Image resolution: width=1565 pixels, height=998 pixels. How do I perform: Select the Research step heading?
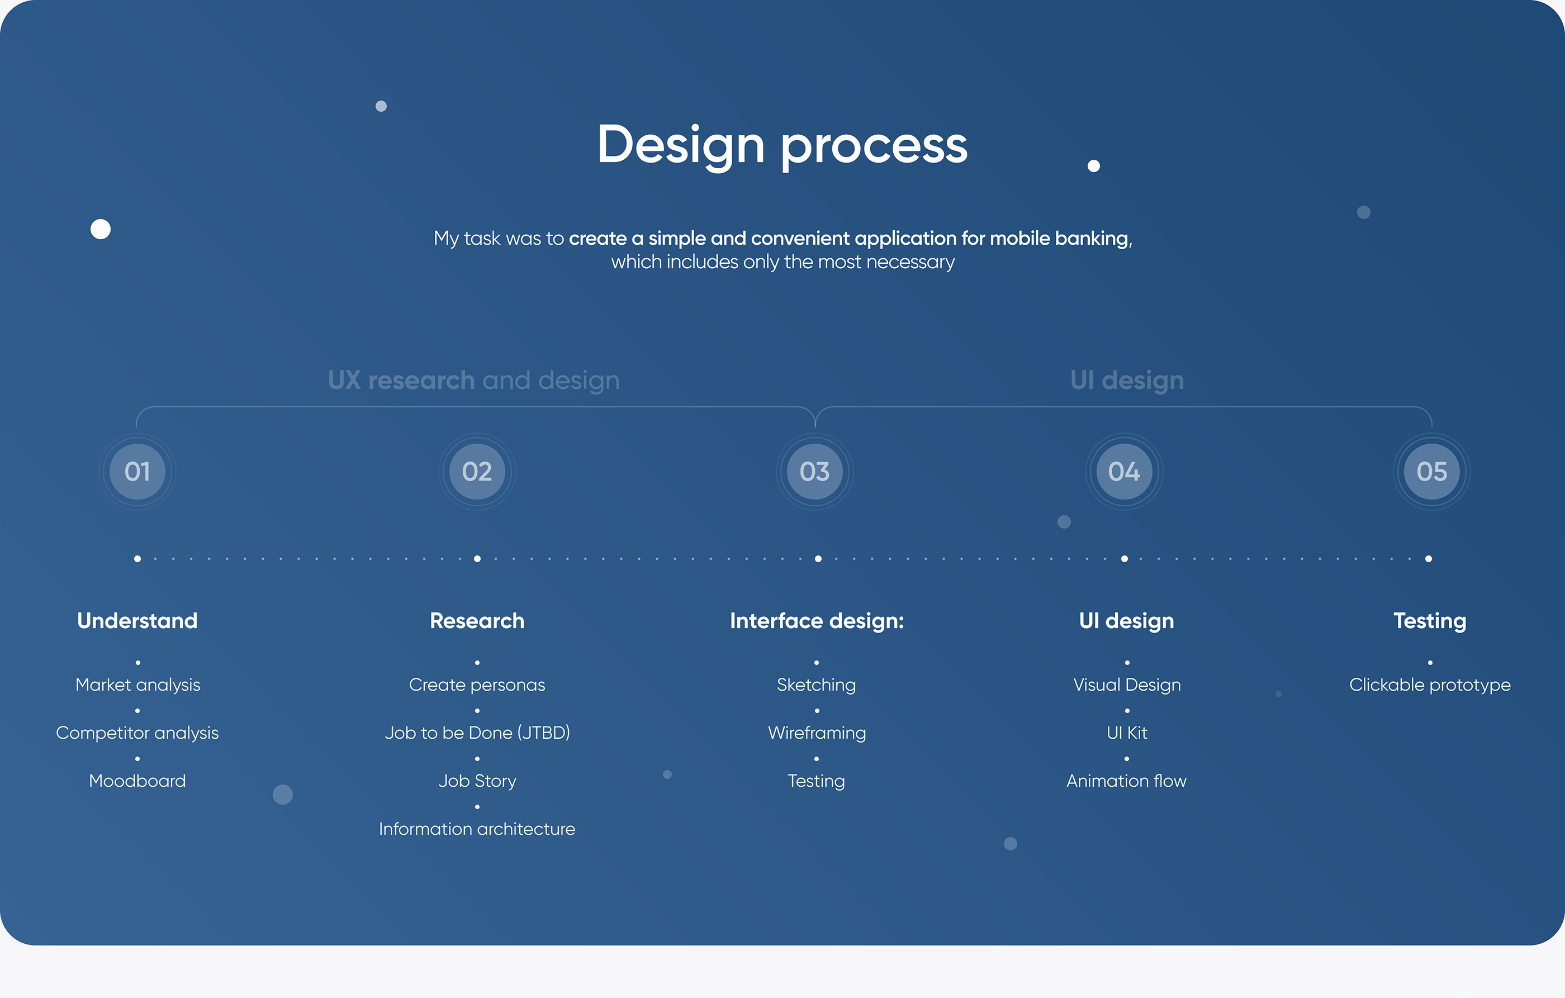(477, 620)
